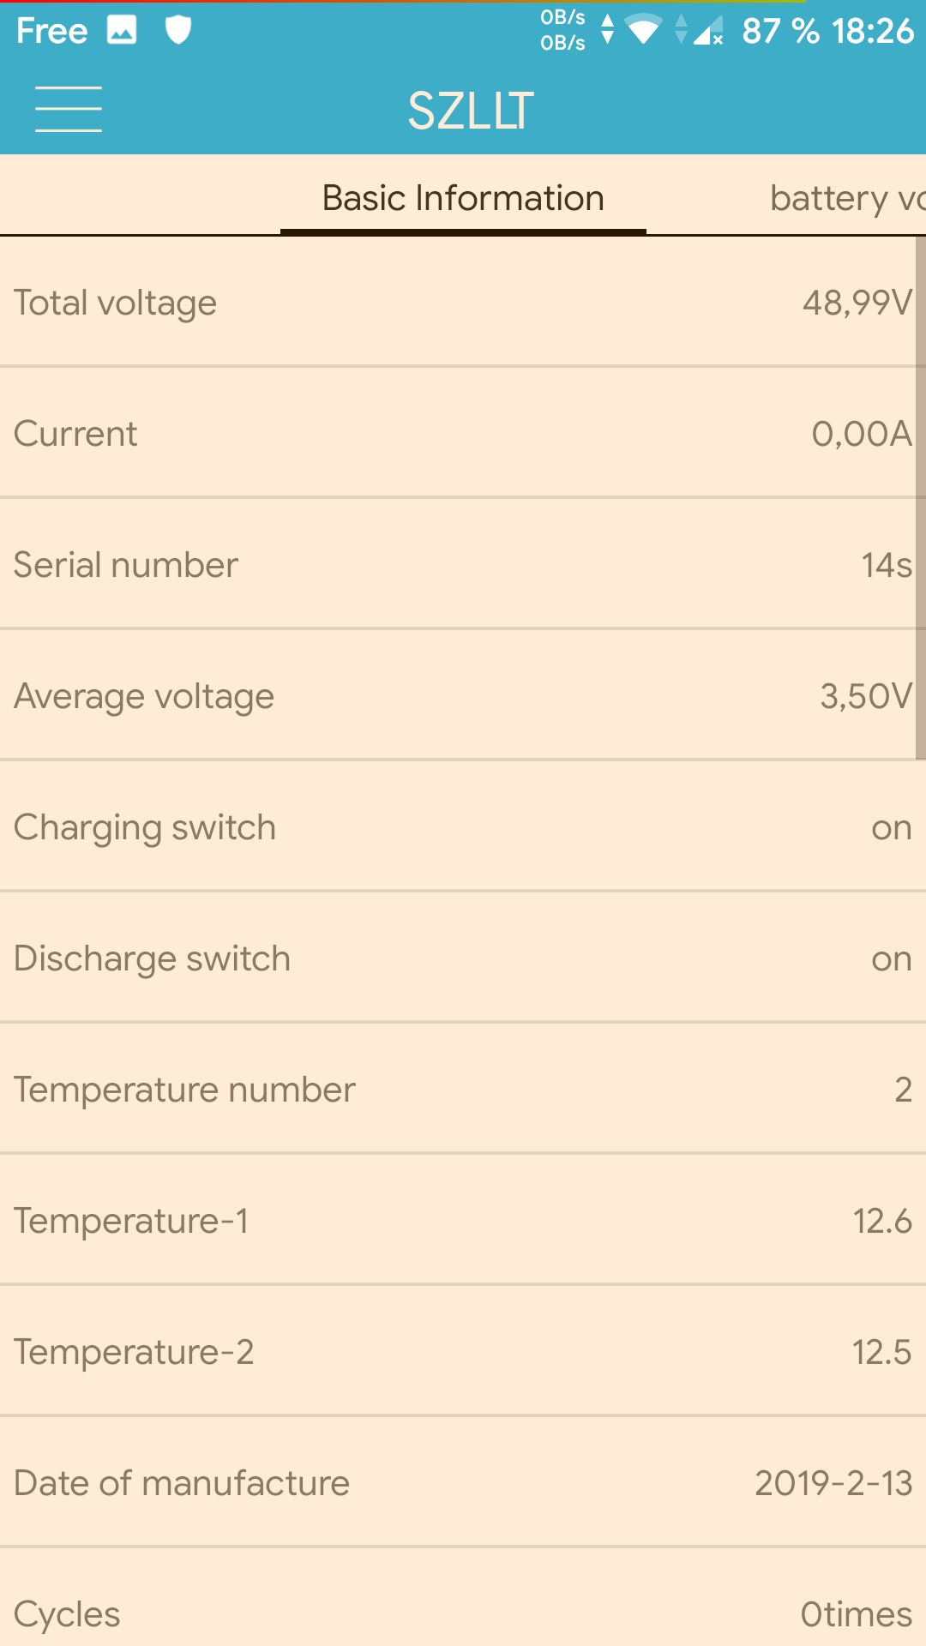Screen dimensions: 926x1646
Task: Select the Average voltage row
Action: tap(463, 695)
